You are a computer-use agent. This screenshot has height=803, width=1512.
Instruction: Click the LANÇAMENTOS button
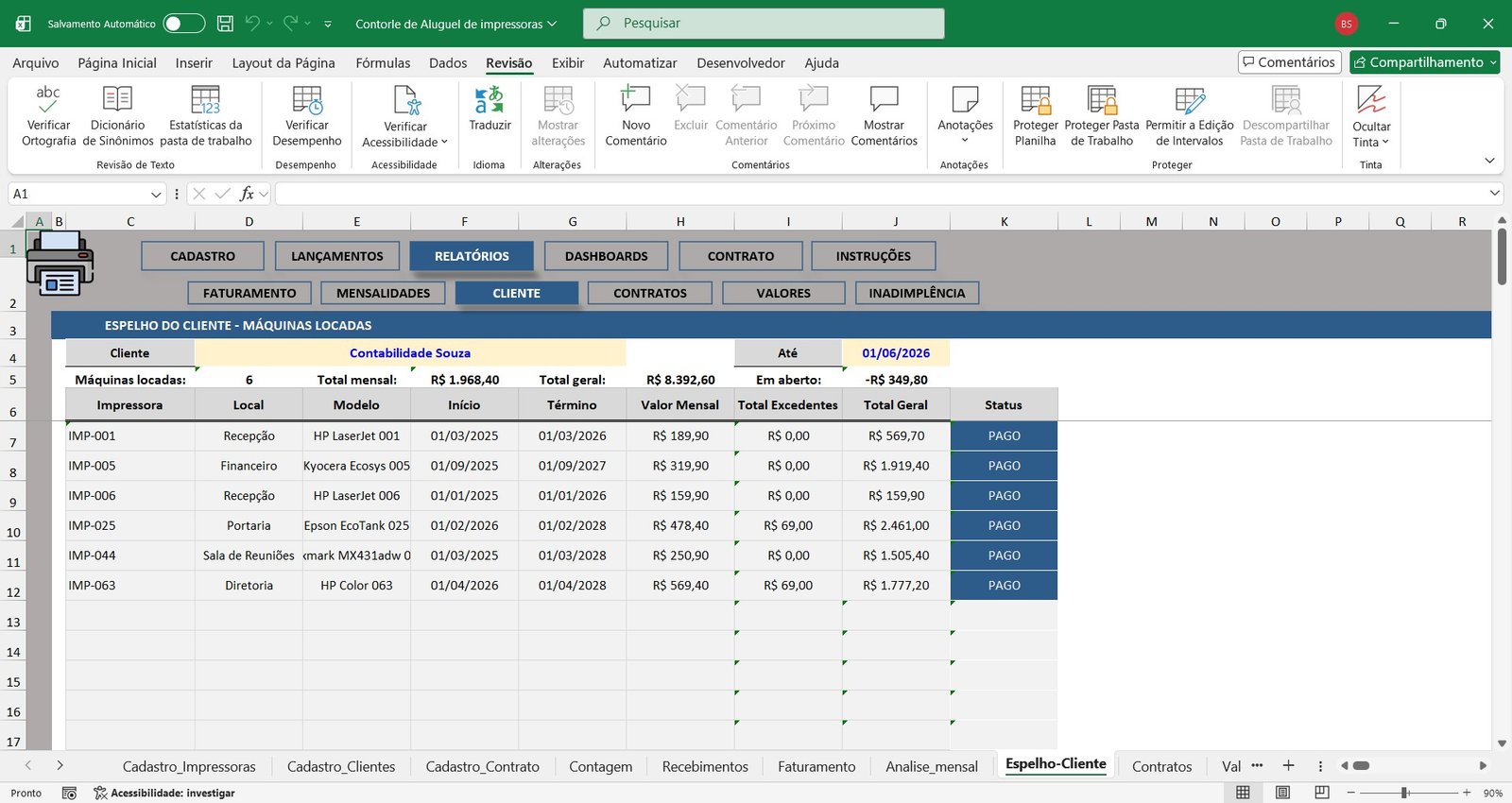point(337,256)
